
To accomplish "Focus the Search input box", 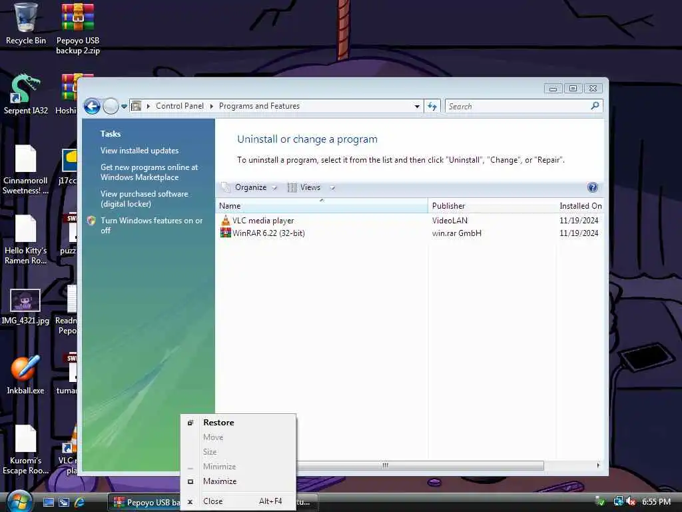I will pyautogui.click(x=517, y=106).
